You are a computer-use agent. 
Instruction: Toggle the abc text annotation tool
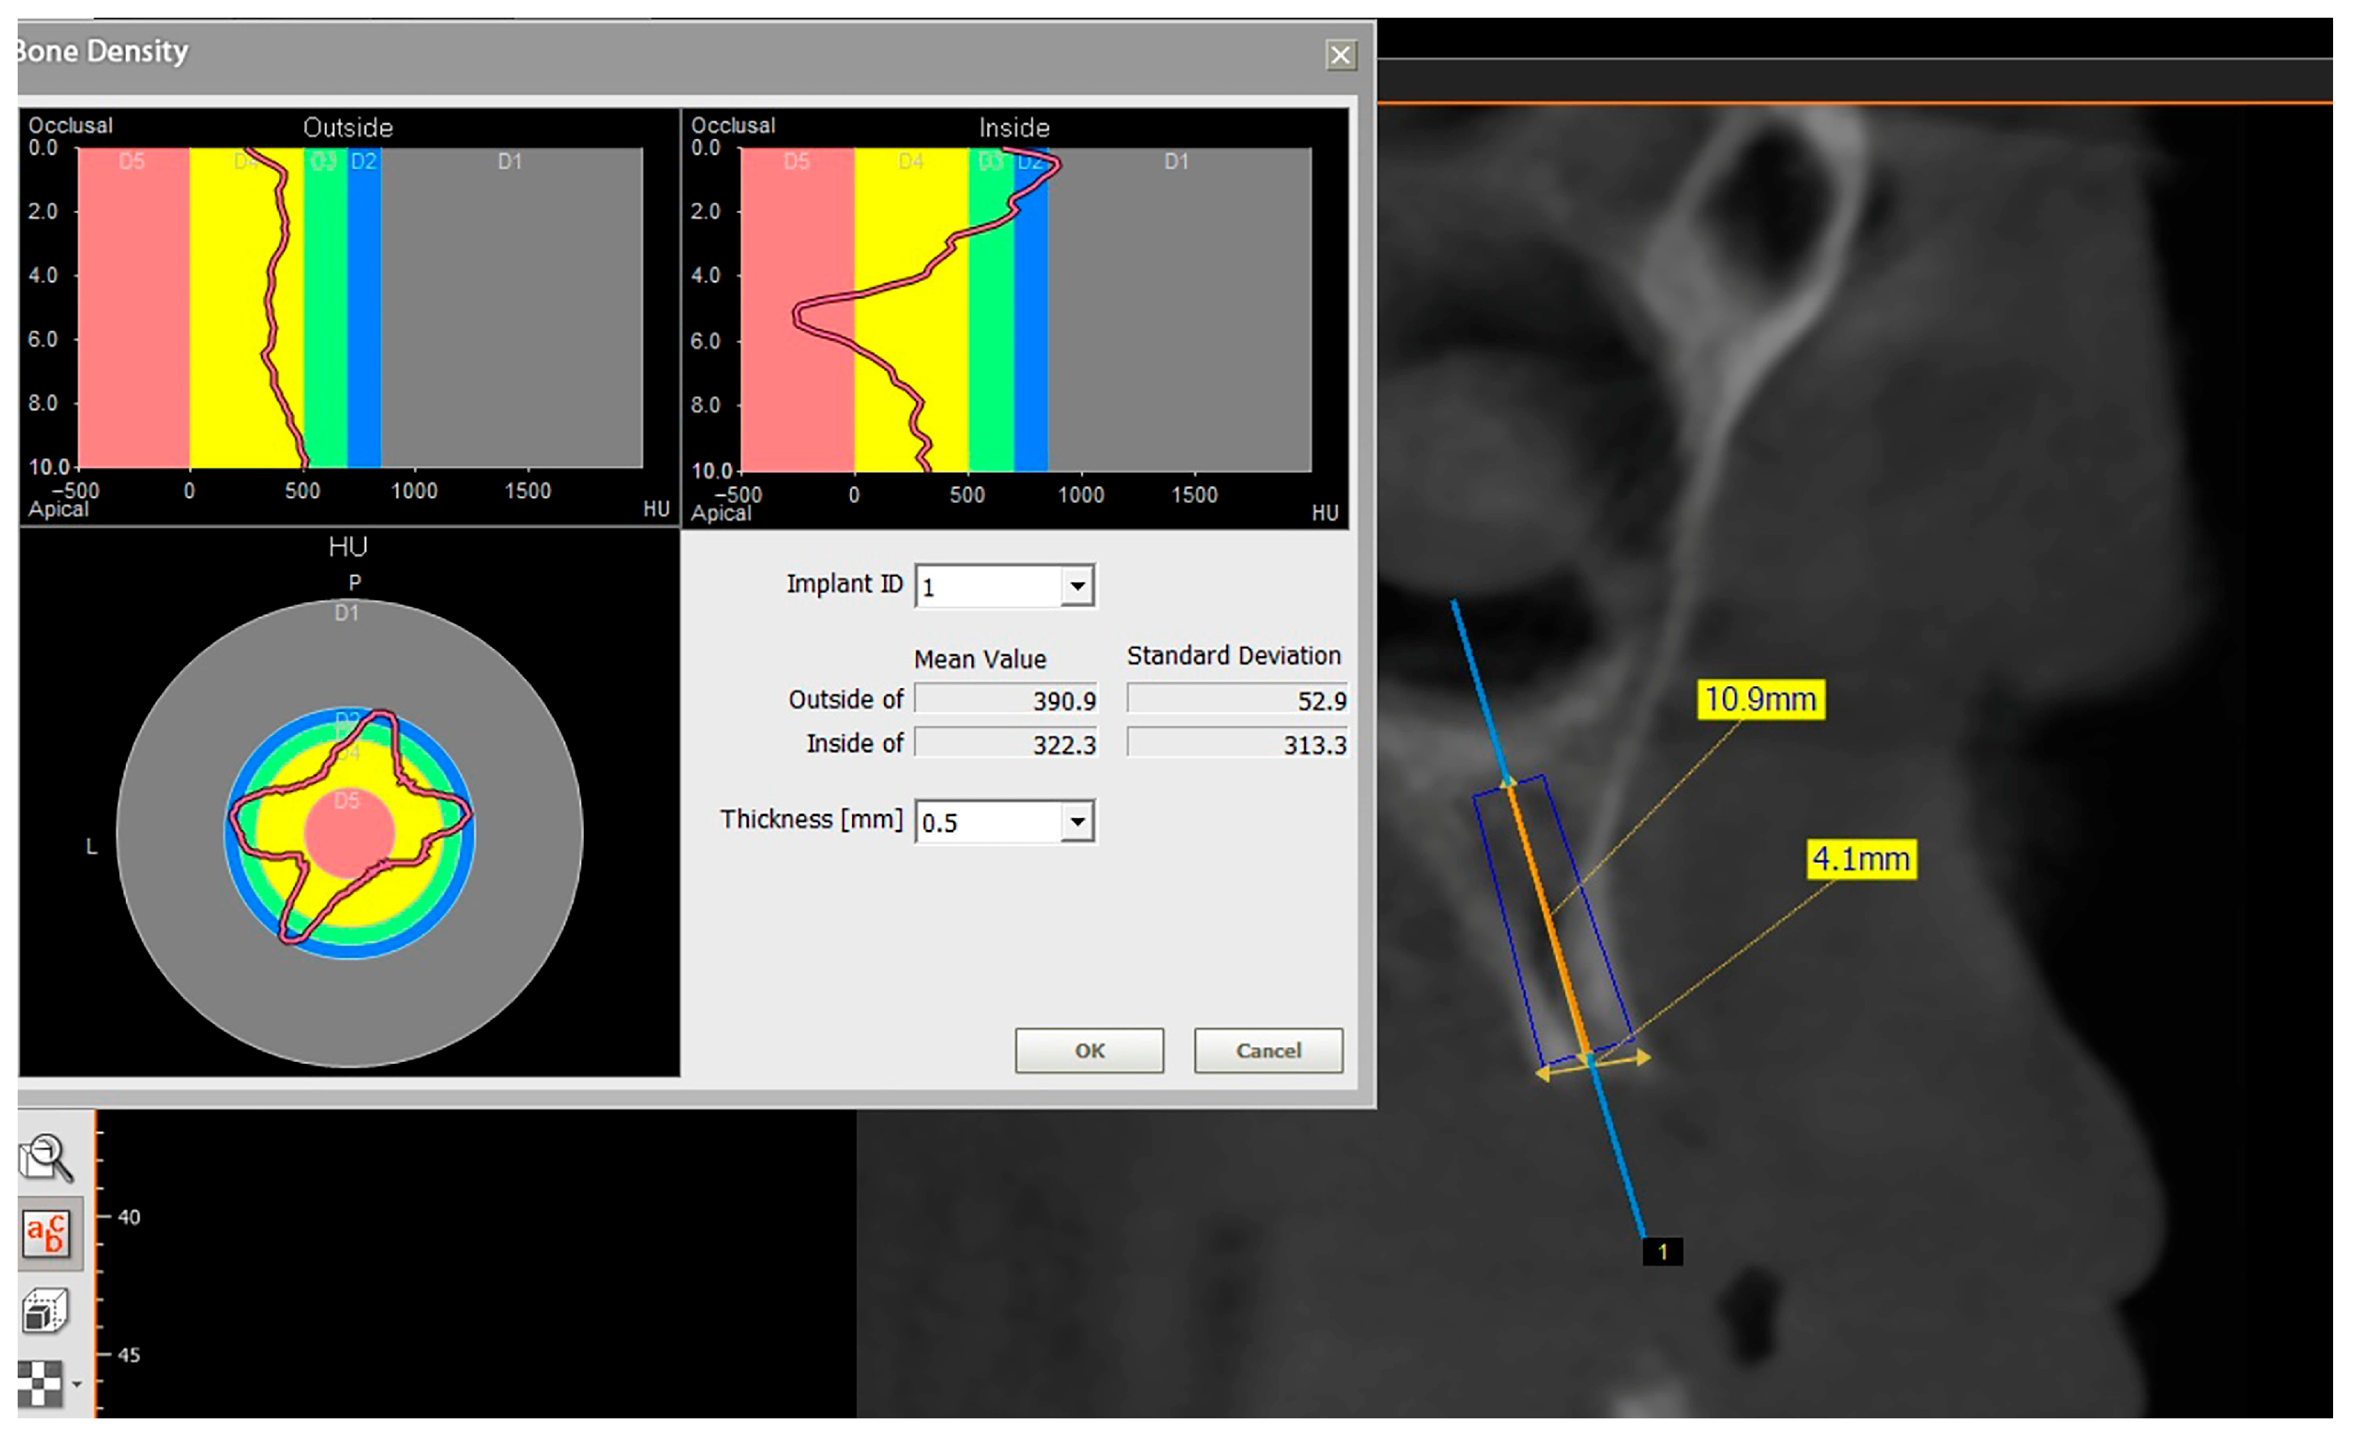pyautogui.click(x=46, y=1234)
